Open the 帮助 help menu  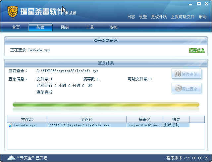pos(202,17)
